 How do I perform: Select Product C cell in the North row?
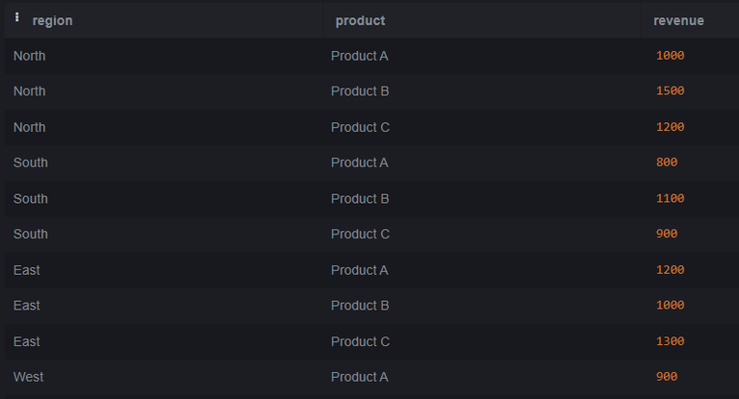pos(360,127)
